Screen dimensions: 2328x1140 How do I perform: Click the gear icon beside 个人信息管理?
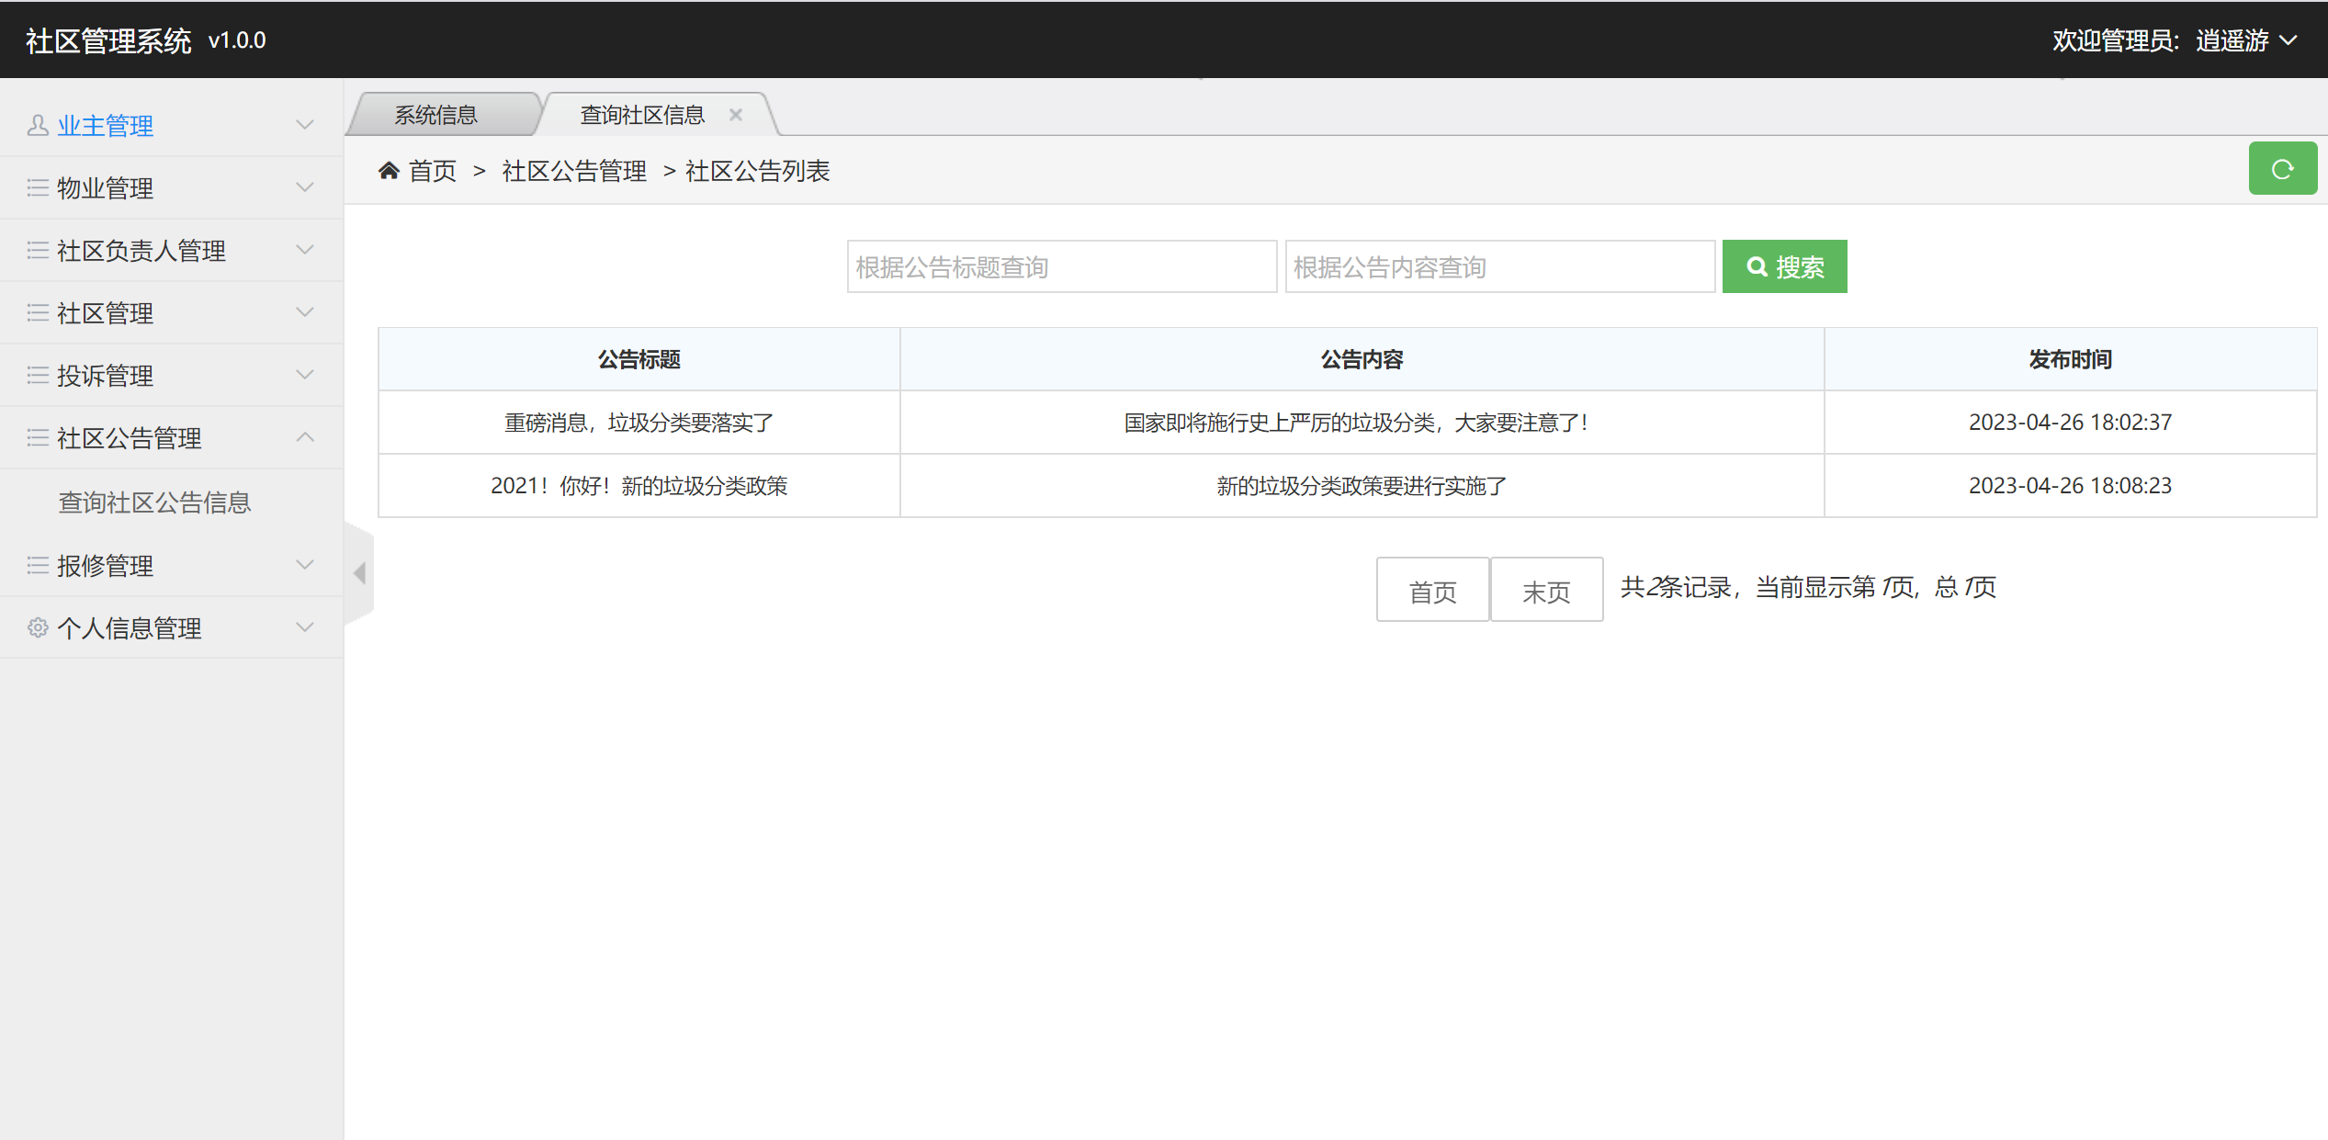(38, 627)
